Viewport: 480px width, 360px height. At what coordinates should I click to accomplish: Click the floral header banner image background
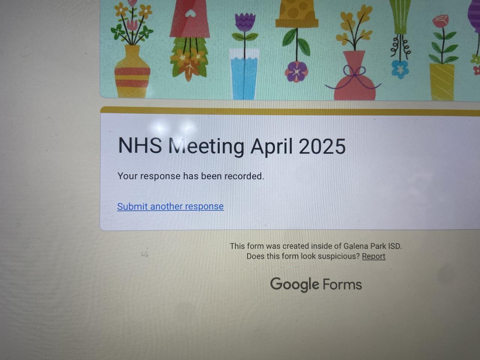click(x=290, y=49)
